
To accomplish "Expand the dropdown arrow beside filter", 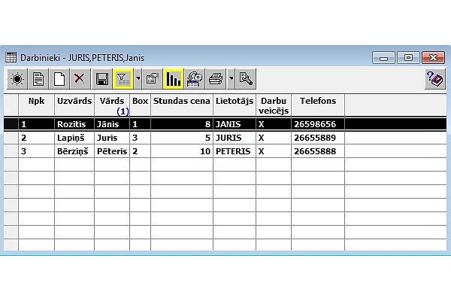I will (138, 78).
